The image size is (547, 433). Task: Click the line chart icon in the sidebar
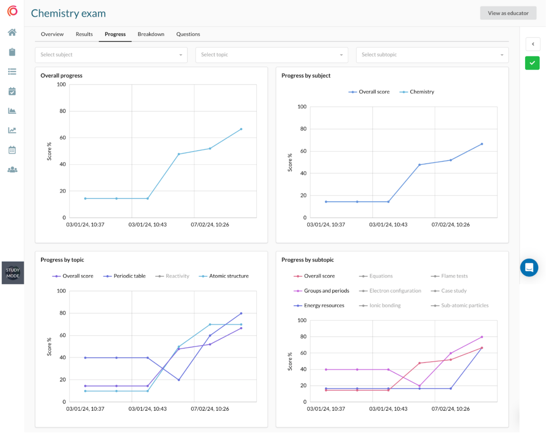[12, 130]
